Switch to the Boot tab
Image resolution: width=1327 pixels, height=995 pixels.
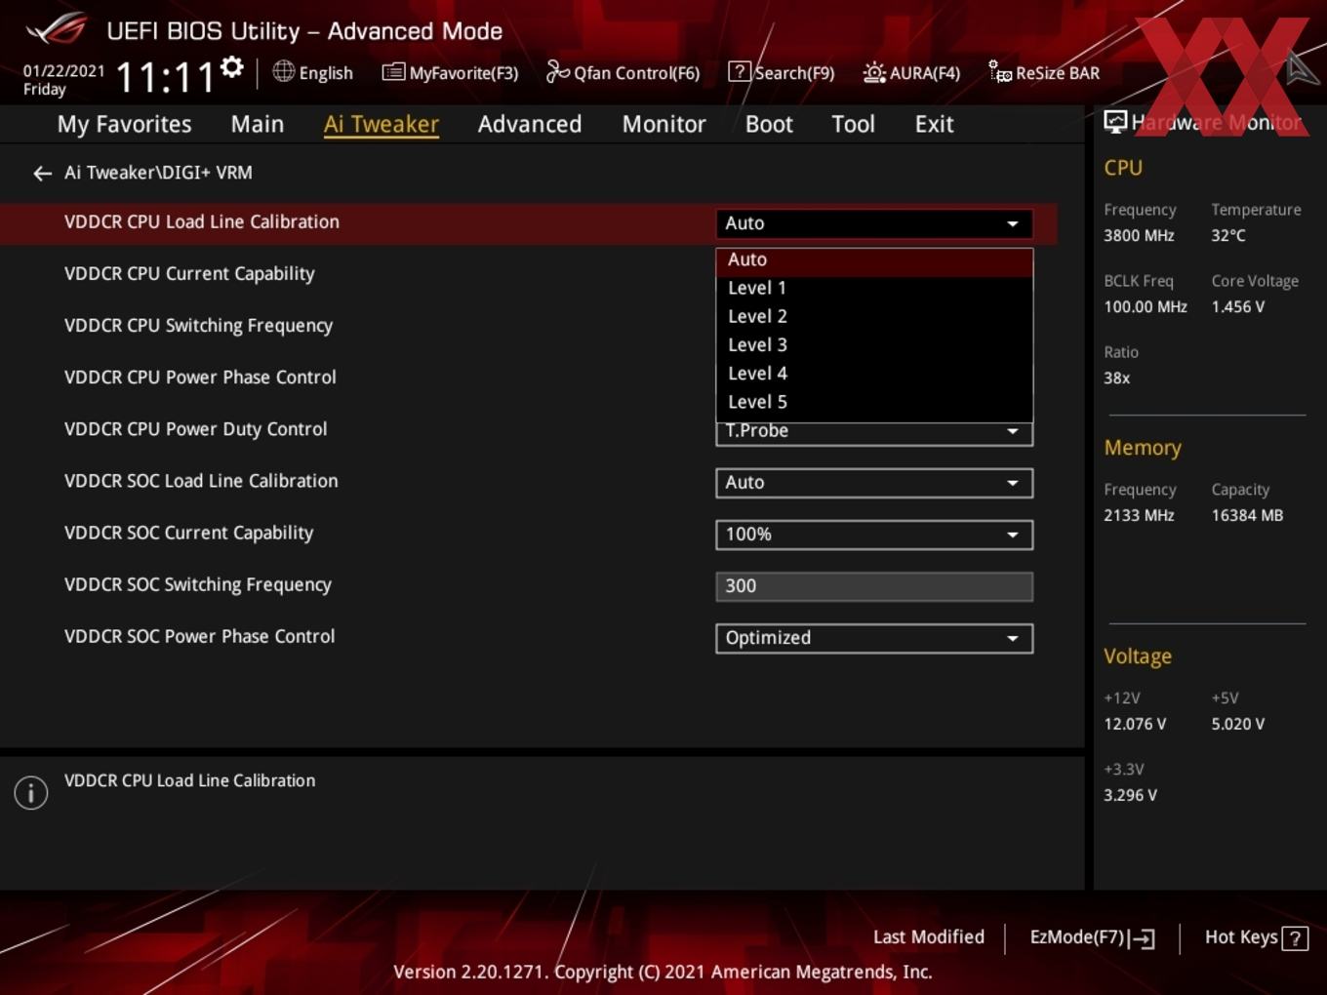[769, 124]
